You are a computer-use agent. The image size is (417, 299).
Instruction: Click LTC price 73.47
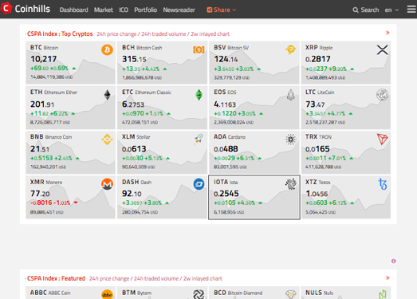click(315, 104)
